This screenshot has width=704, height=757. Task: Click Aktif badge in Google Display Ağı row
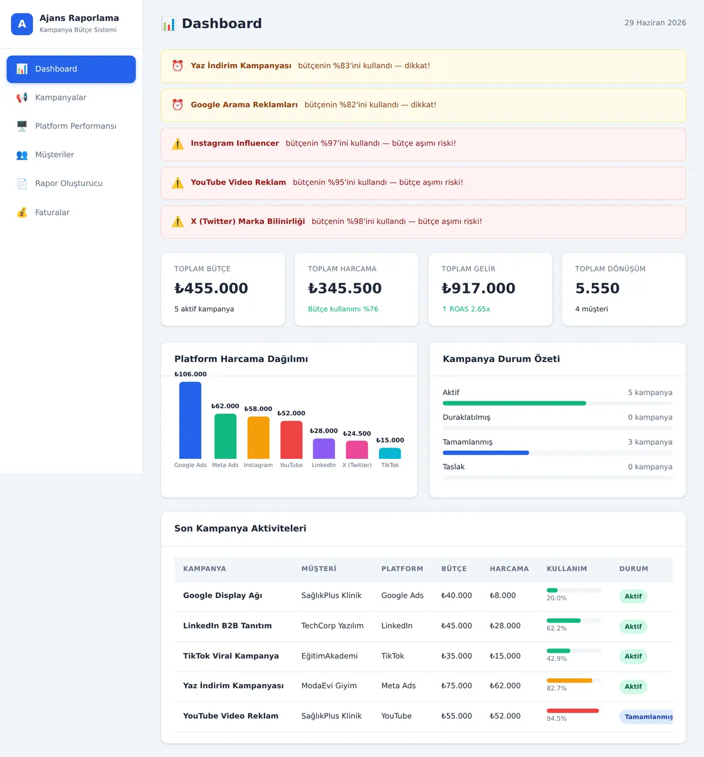click(633, 596)
